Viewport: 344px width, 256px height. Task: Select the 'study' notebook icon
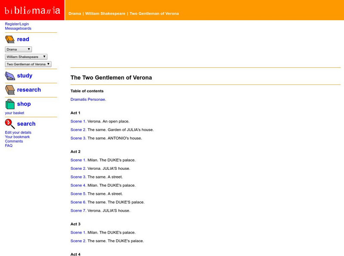click(x=9, y=75)
